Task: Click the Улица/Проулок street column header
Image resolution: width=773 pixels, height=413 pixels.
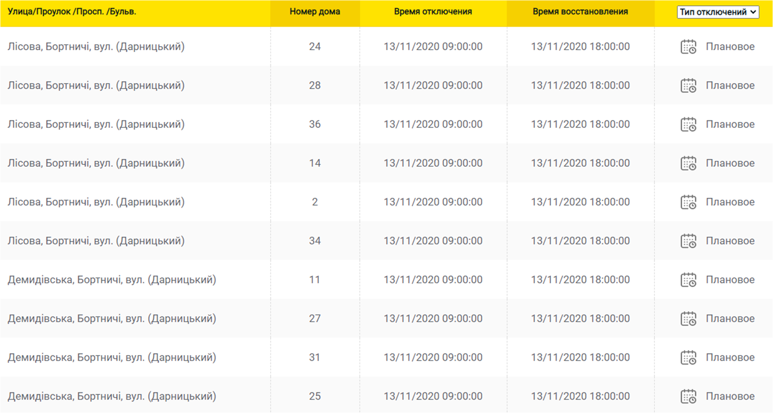Action: pos(72,12)
